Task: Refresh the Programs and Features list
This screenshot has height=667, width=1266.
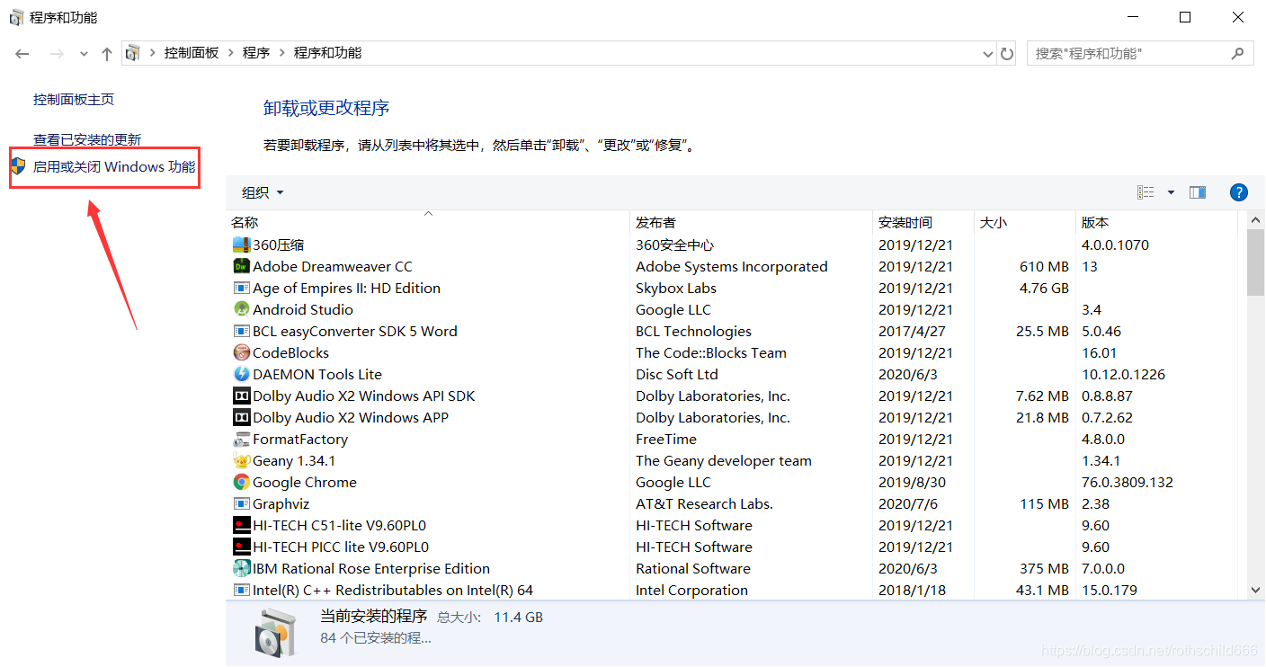Action: pyautogui.click(x=1007, y=53)
